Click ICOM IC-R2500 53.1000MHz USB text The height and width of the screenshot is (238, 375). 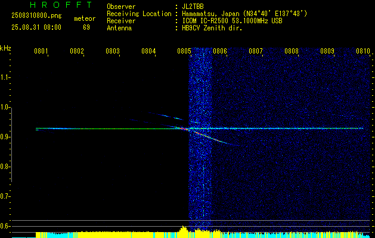[x=232, y=21]
